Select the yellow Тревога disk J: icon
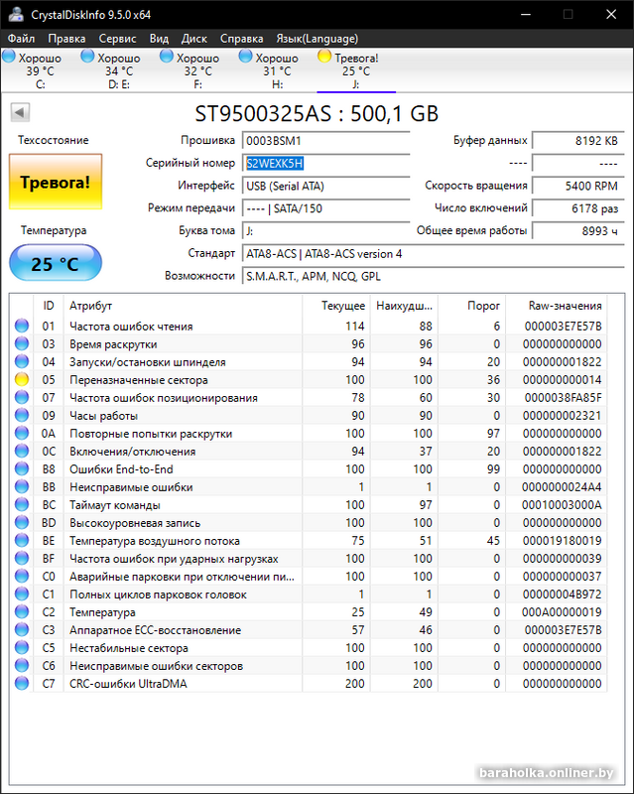This screenshot has height=794, width=634. click(324, 57)
